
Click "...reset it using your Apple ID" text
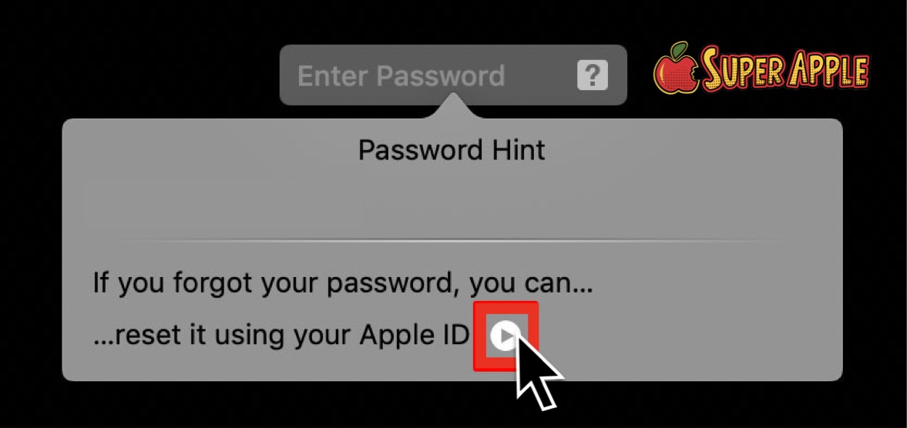(281, 336)
